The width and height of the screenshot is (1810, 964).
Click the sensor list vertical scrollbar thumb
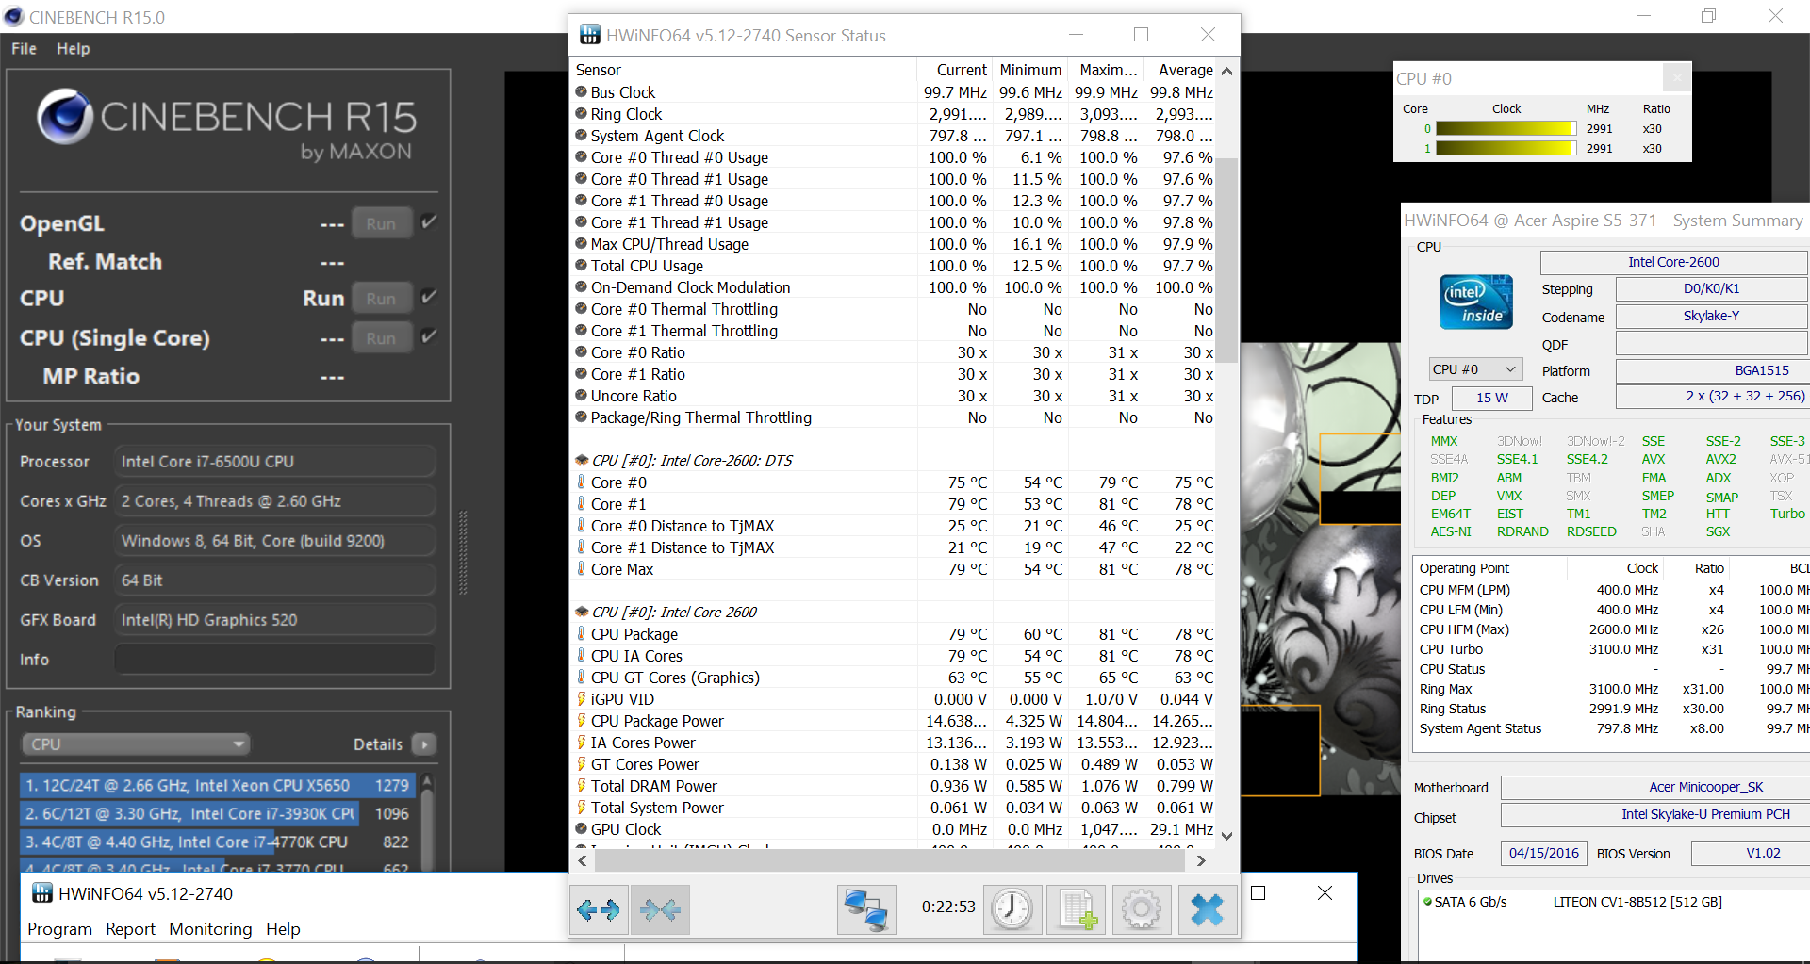coord(1226,261)
